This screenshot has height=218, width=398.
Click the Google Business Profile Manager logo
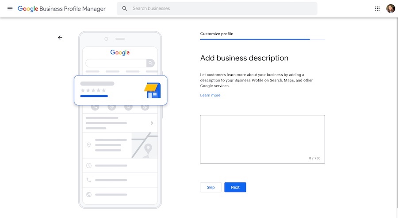[x=61, y=9]
